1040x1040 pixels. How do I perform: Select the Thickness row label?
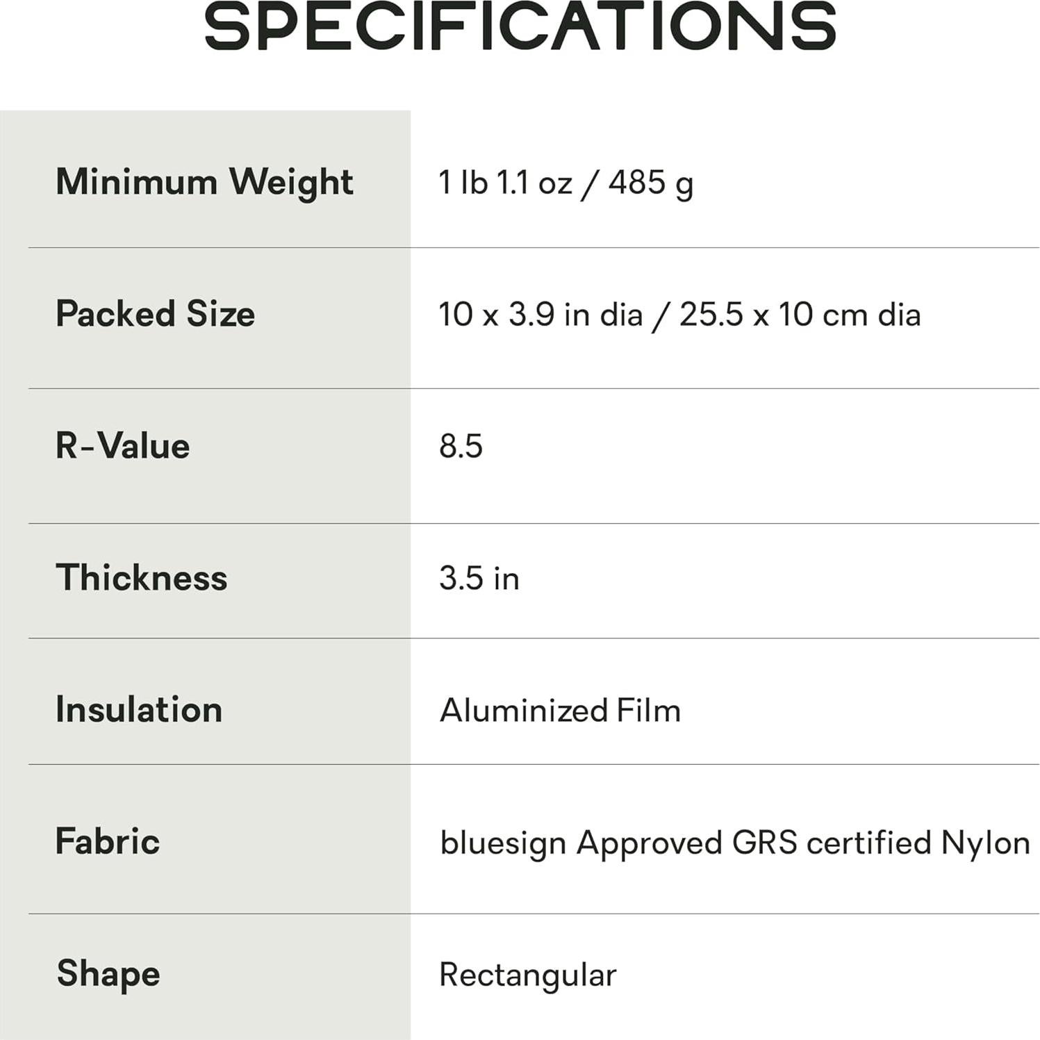tap(142, 578)
